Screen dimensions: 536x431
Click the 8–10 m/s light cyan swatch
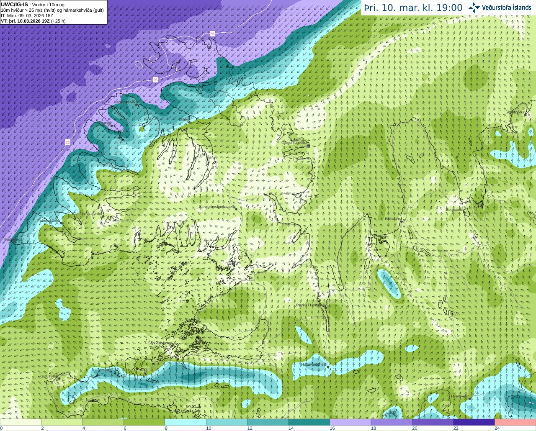click(186, 422)
